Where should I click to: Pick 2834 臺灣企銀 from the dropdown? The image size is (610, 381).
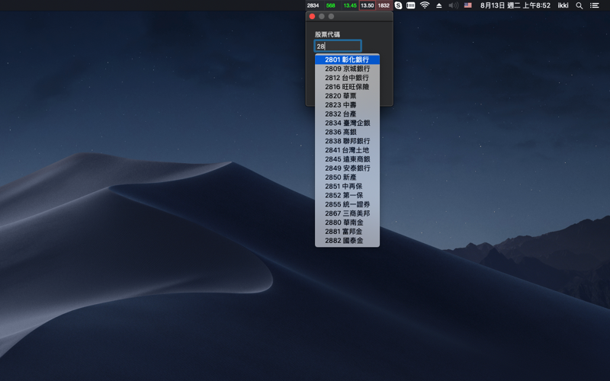pos(347,123)
